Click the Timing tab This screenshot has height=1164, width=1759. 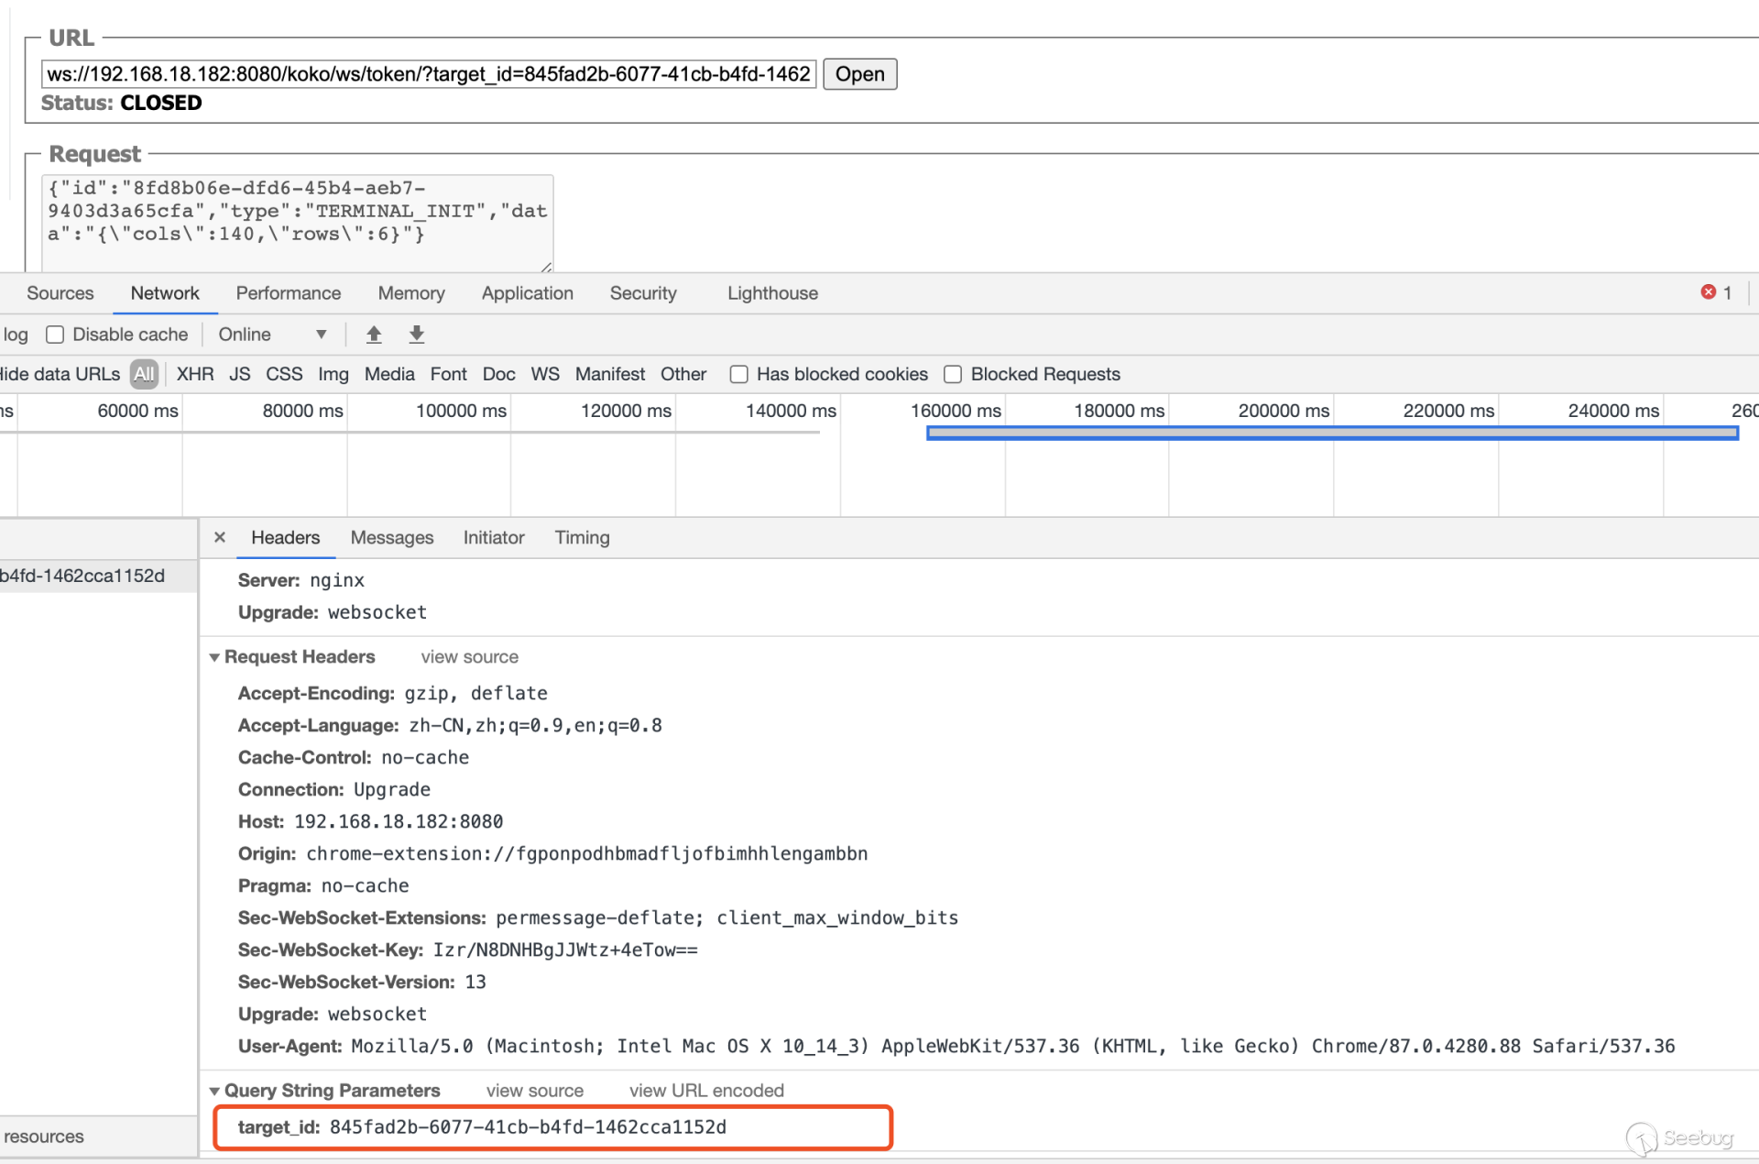[x=582, y=536]
